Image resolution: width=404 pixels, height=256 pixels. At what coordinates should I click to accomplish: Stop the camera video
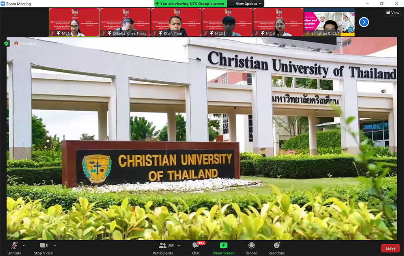43,249
